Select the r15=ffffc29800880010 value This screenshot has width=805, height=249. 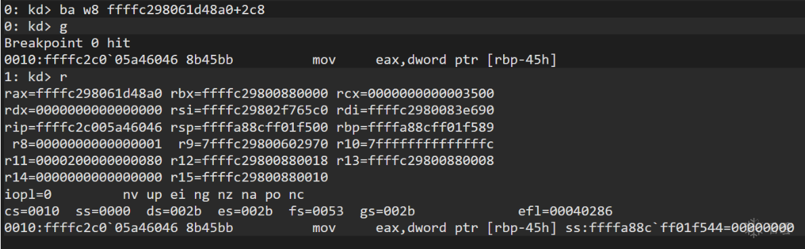tap(250, 178)
